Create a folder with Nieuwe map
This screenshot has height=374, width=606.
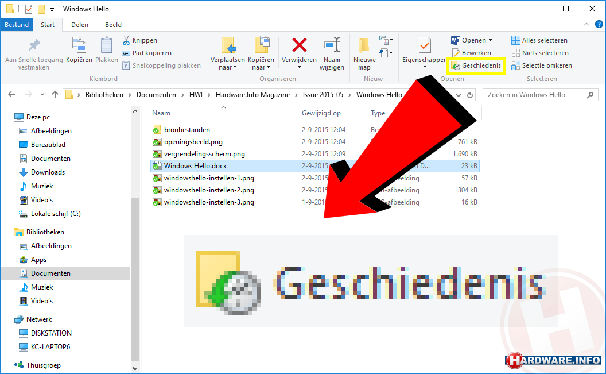pyautogui.click(x=364, y=54)
